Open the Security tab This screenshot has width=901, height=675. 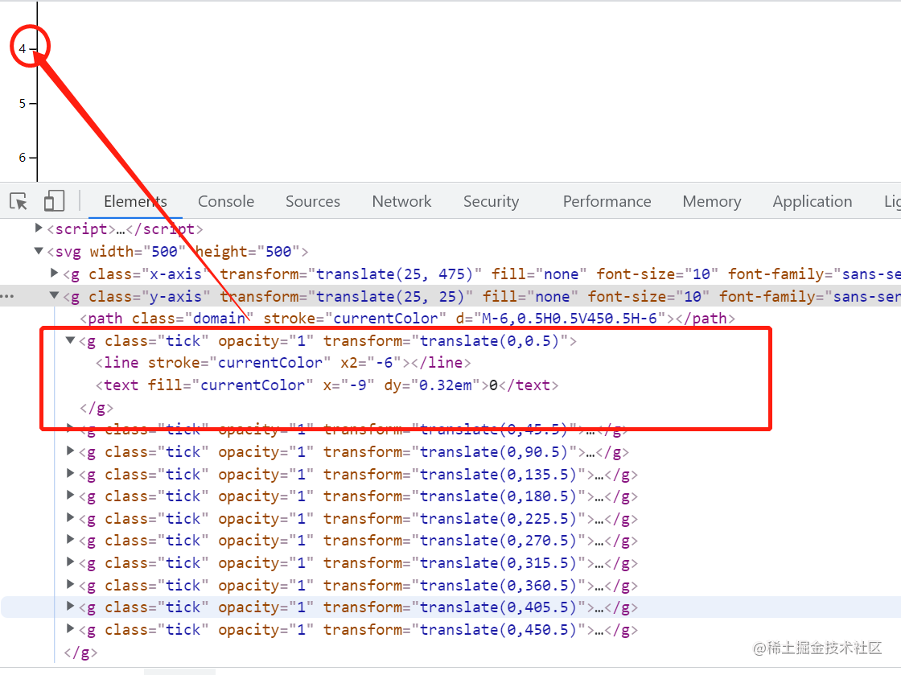(x=491, y=201)
